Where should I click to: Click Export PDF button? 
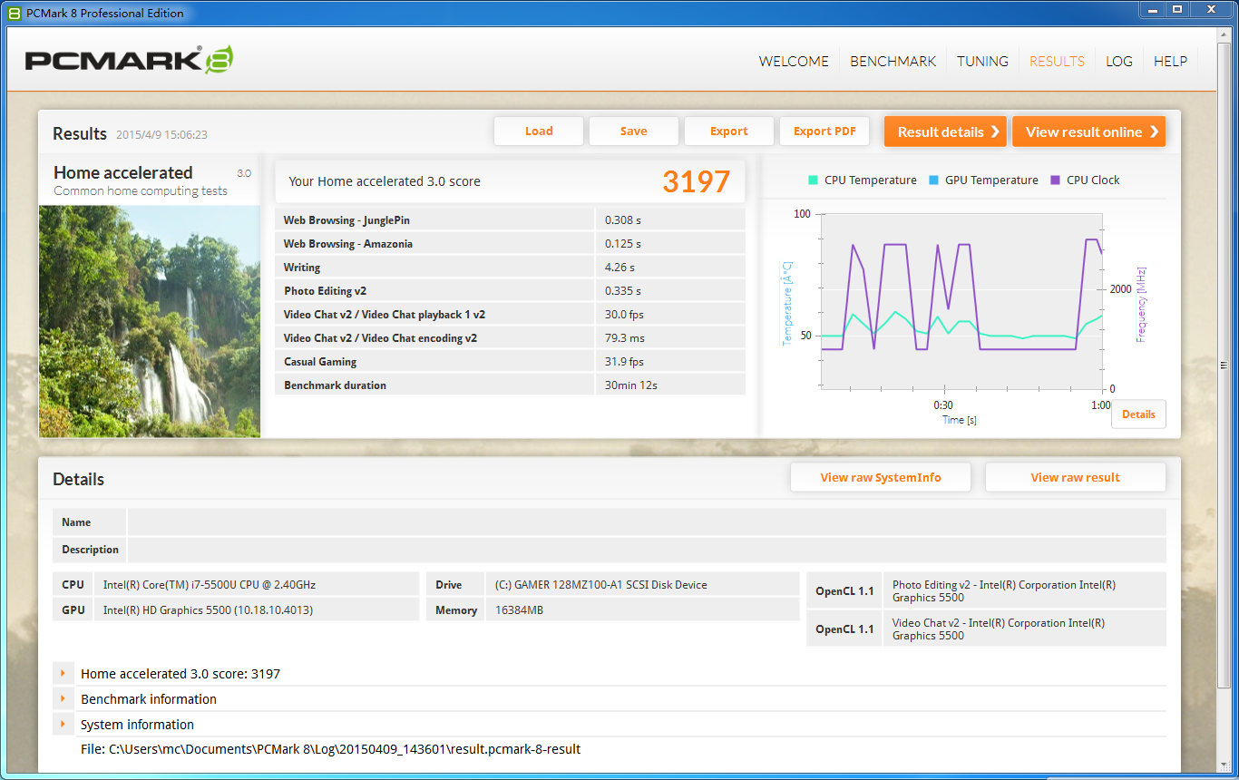(x=824, y=131)
